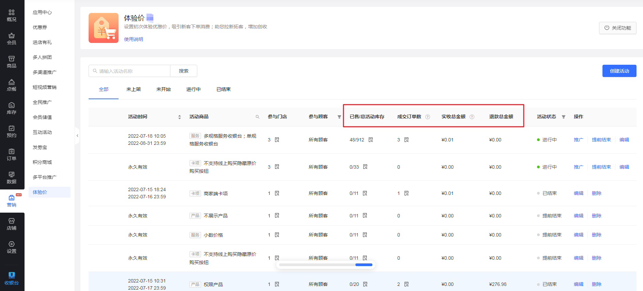The image size is (643, 291).
Task: Click help icon beside 成交订单数
Action: pyautogui.click(x=428, y=117)
